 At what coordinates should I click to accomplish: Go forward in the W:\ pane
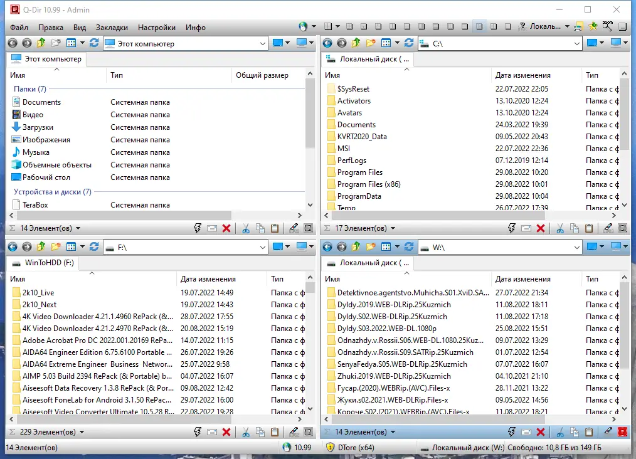[342, 247]
